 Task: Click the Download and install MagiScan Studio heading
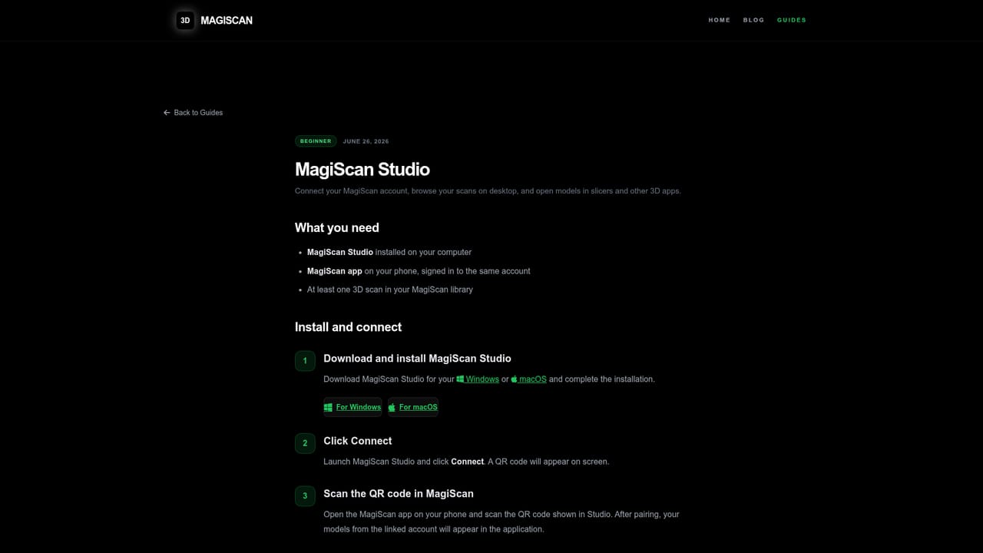click(x=417, y=359)
